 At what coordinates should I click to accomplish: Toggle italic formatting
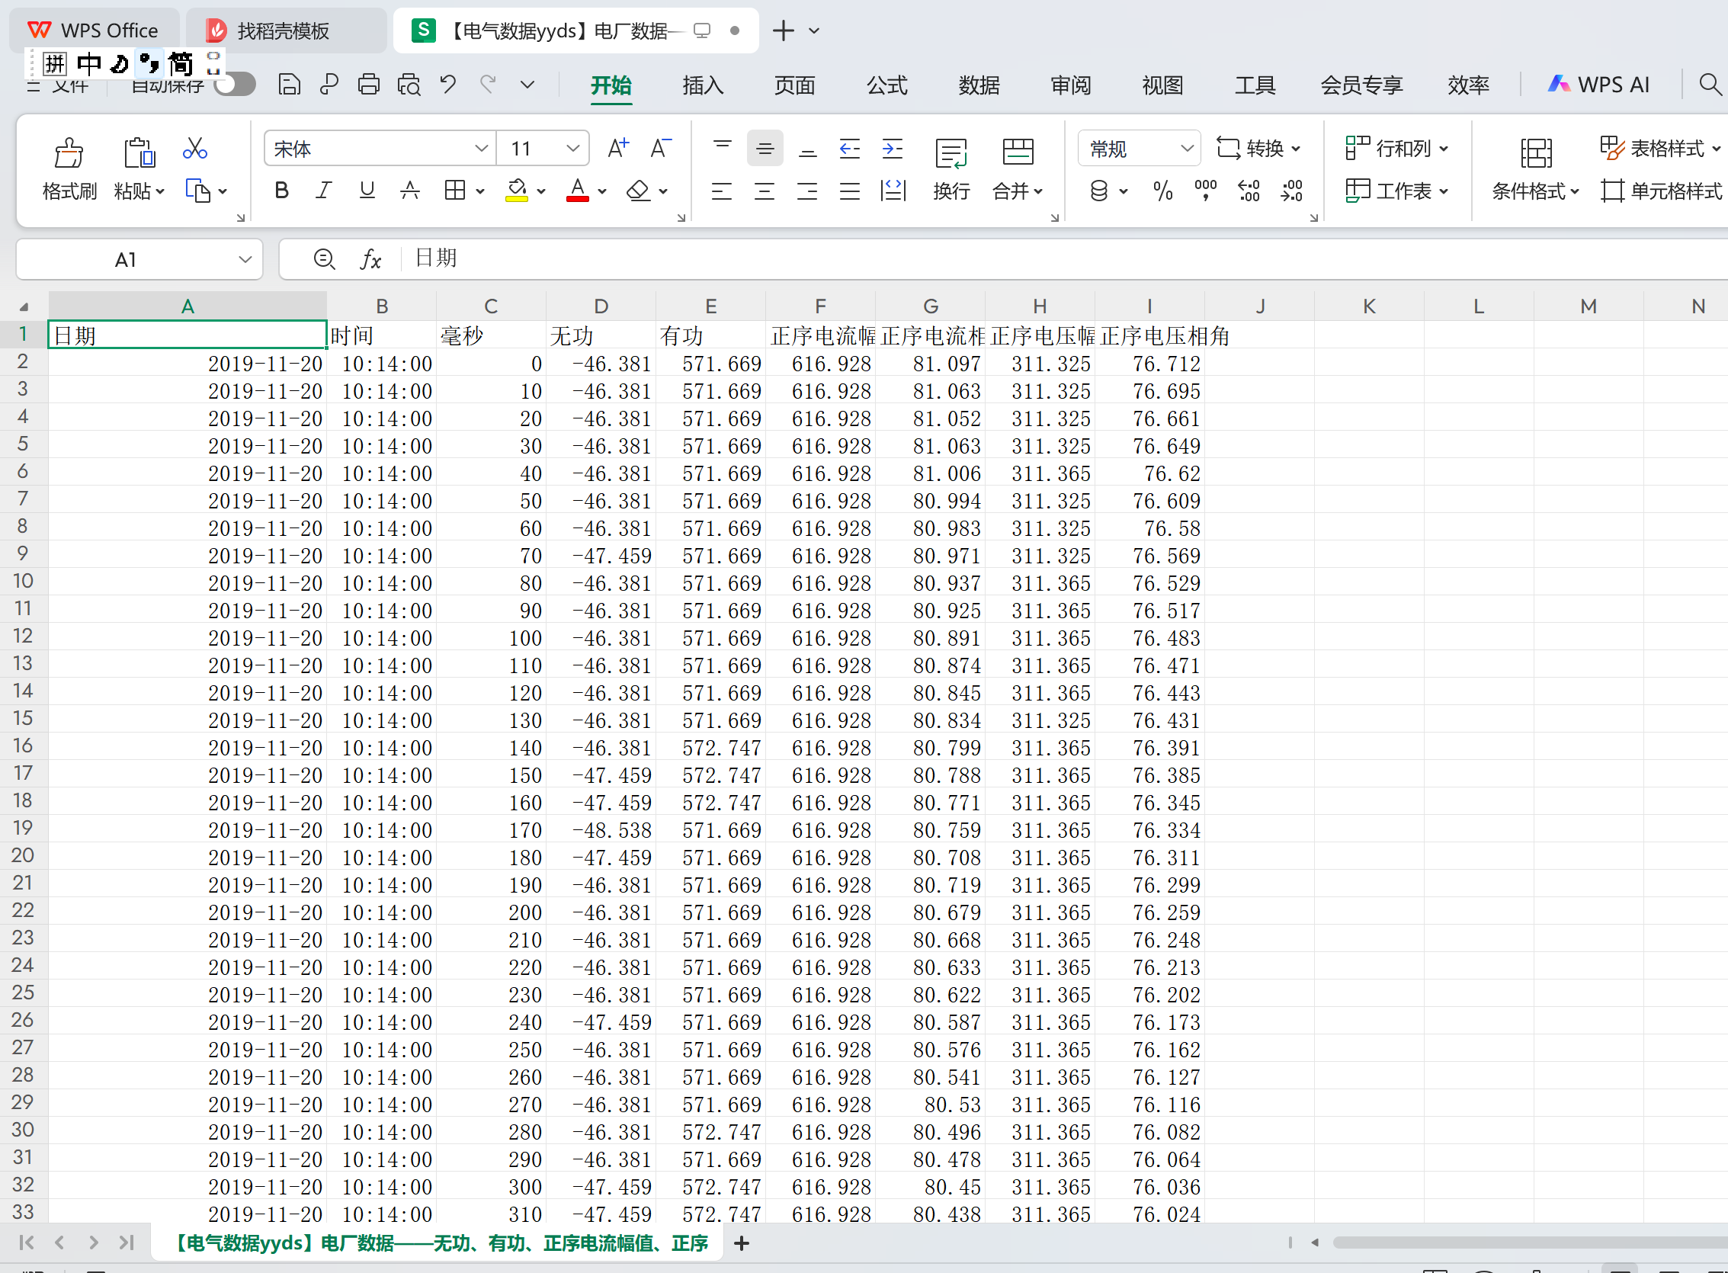click(323, 191)
